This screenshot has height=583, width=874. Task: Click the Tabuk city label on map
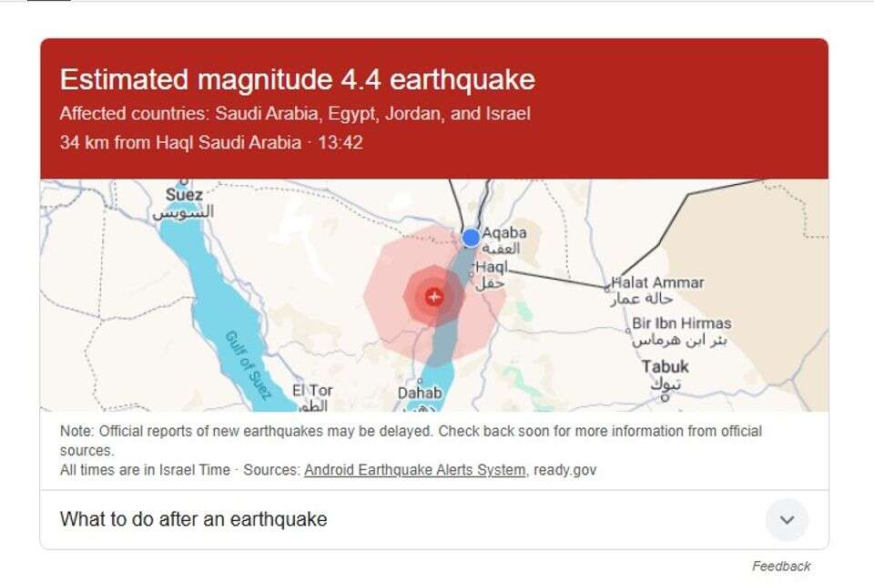(x=665, y=366)
